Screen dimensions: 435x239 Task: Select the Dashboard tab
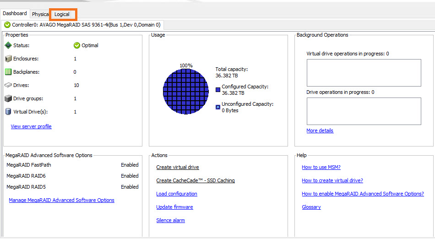pos(15,14)
